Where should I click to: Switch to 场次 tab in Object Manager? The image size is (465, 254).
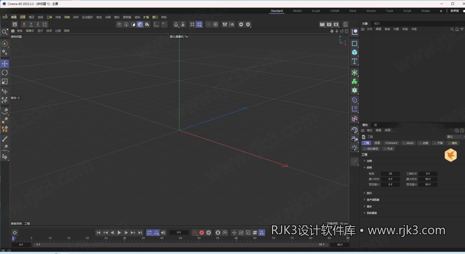click(x=377, y=24)
